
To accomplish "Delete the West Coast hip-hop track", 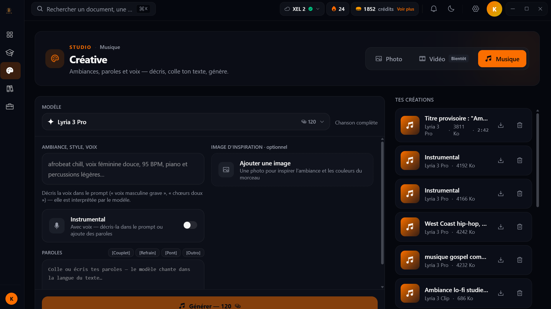I will (520, 227).
